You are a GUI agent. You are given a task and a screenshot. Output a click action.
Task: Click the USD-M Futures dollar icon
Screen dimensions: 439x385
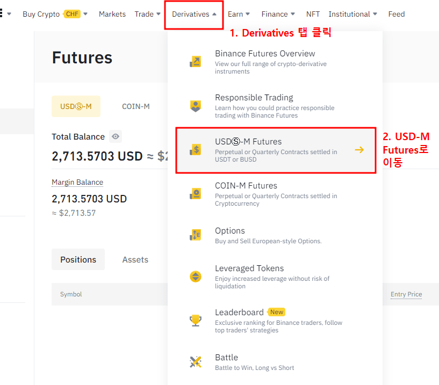[x=196, y=150]
